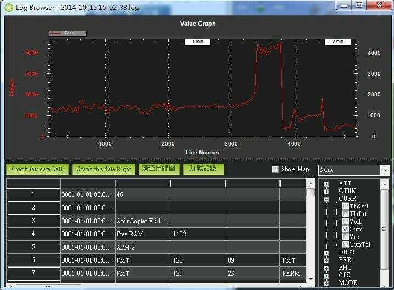The width and height of the screenshot is (394, 290).
Task: Open the None dropdown list
Action: coord(385,170)
